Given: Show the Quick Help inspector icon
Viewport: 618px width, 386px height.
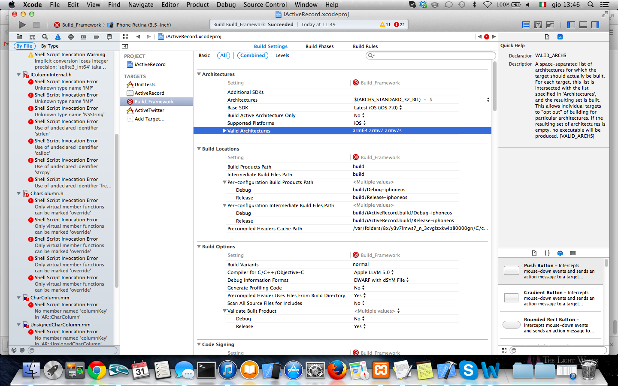Looking at the screenshot, I should point(560,37).
